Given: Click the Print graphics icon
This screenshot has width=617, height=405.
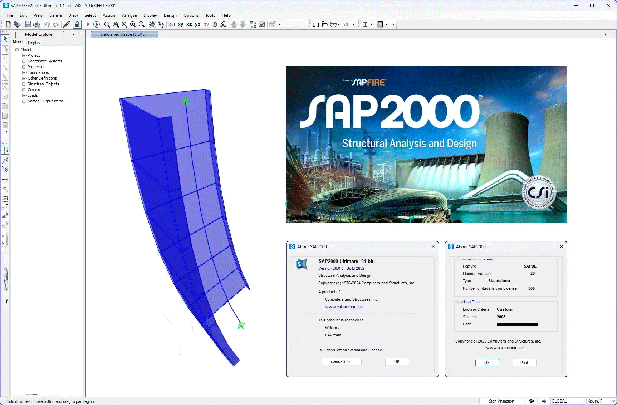Looking at the screenshot, I should pos(36,24).
